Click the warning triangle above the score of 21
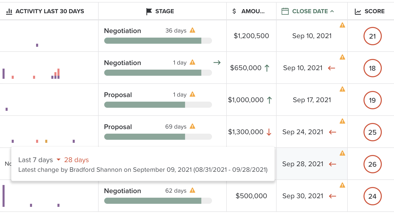Viewport: 394px width, 217px height. 342,25
